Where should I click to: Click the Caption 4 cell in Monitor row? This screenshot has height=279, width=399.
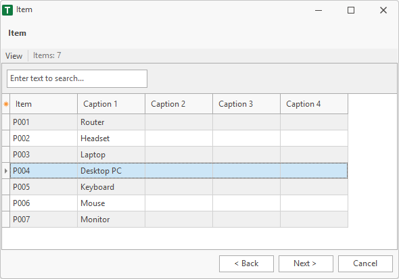(314, 220)
